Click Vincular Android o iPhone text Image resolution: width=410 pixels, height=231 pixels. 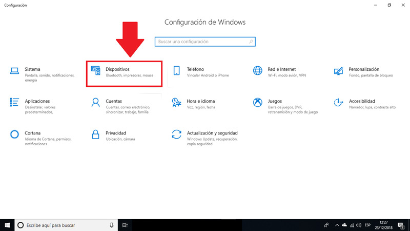point(208,75)
